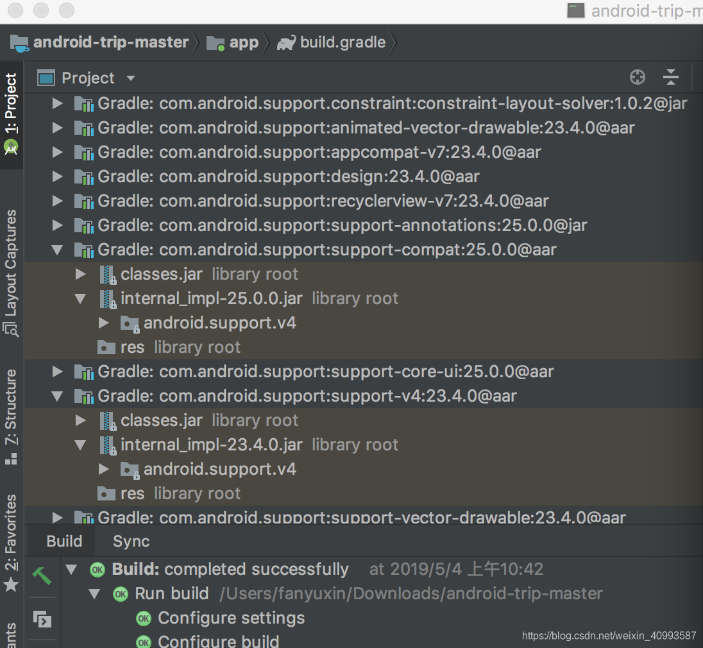Select 'res library root' under support-v4
Viewport: 703px width, 648px height.
(x=363, y=493)
